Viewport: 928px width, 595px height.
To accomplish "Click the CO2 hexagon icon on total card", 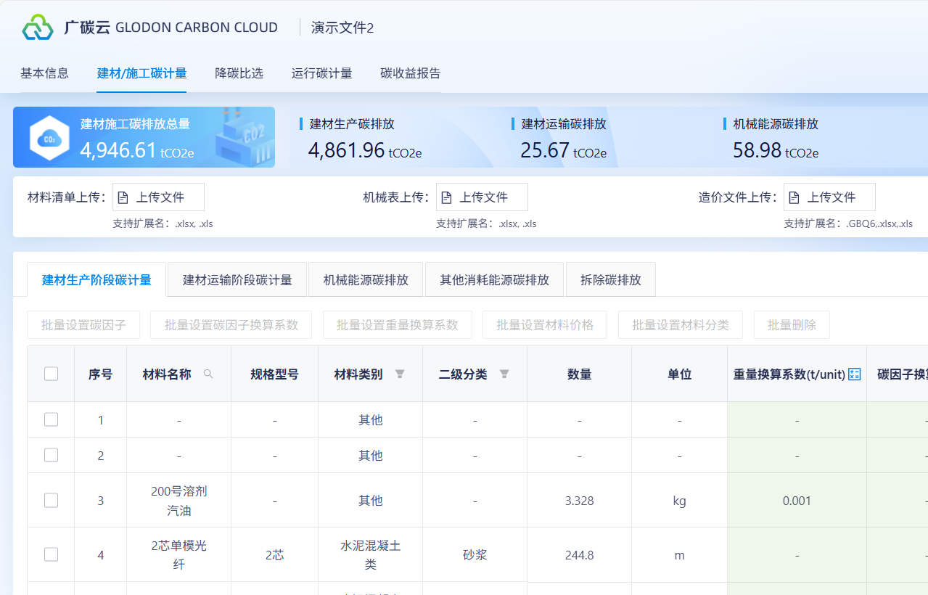I will click(x=49, y=138).
